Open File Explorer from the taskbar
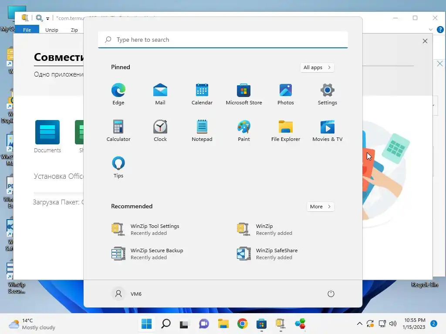446x334 pixels. click(223, 324)
